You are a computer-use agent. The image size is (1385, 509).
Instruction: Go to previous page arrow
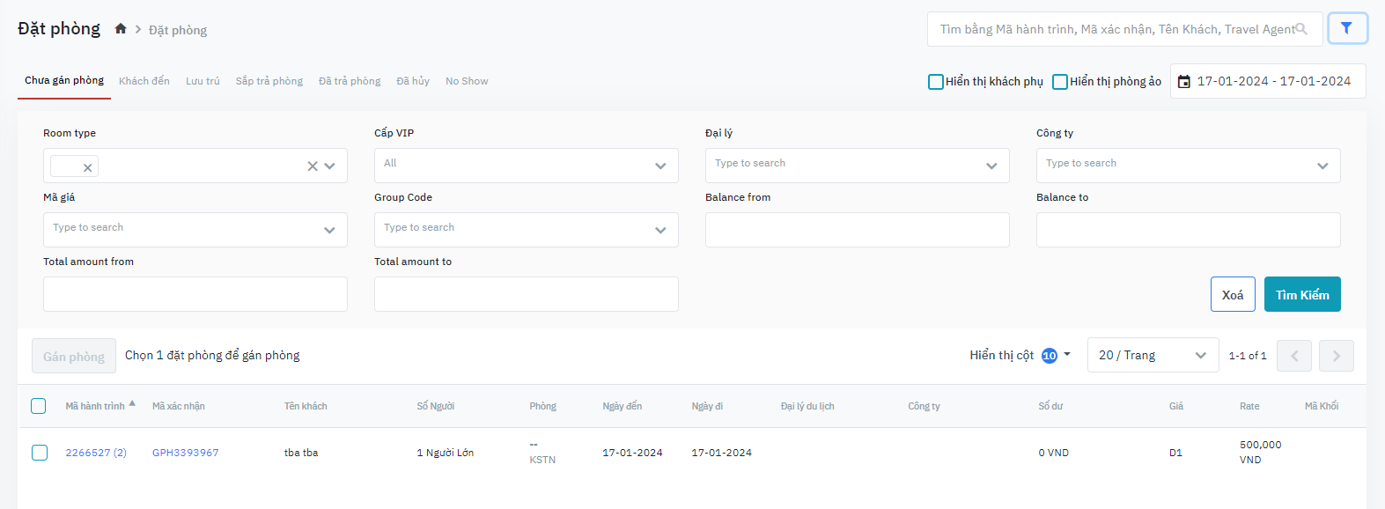tap(1293, 356)
